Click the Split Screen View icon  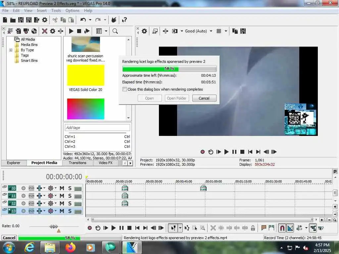pos(174,31)
